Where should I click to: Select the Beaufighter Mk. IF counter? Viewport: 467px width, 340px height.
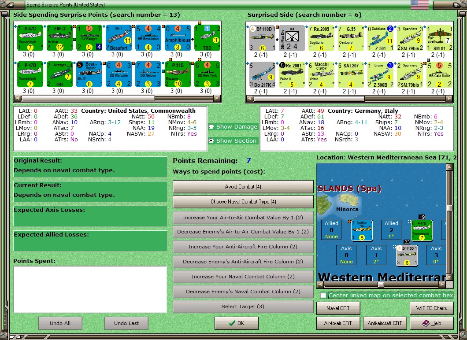pyautogui.click(x=89, y=74)
